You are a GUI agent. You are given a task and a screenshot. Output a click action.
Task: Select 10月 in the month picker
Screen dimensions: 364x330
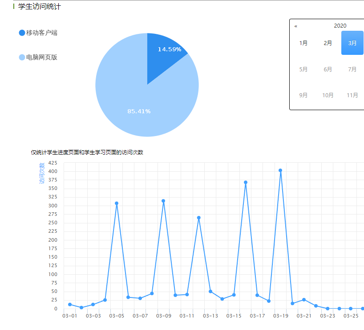click(328, 95)
